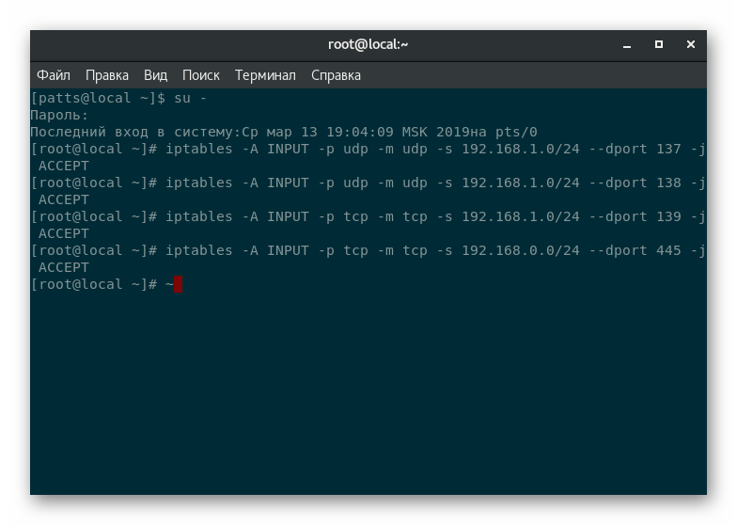
Task: Click the iptables line with --dport 138
Action: pos(368,183)
